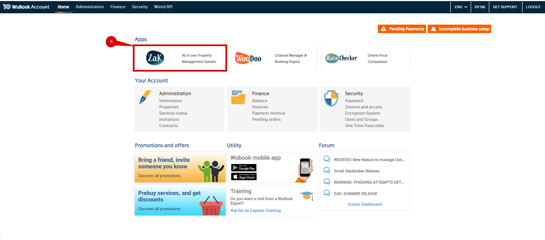The width and height of the screenshot is (545, 240).
Task: Open Contracts link
Action: click(169, 126)
